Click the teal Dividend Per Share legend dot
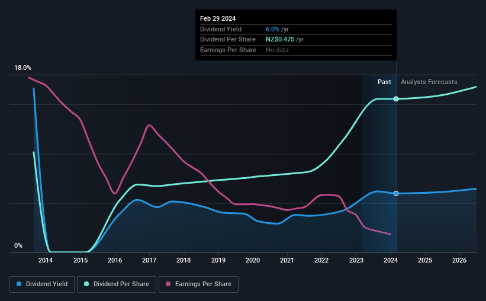486x301 pixels. [86, 284]
